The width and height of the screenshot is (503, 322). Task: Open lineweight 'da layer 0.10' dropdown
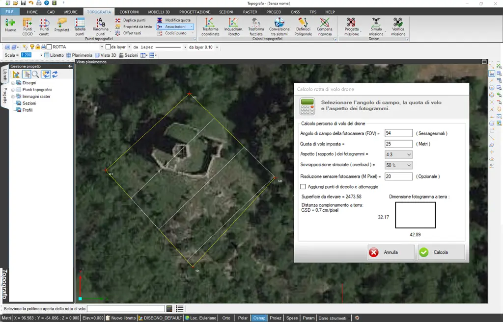pyautogui.click(x=217, y=47)
